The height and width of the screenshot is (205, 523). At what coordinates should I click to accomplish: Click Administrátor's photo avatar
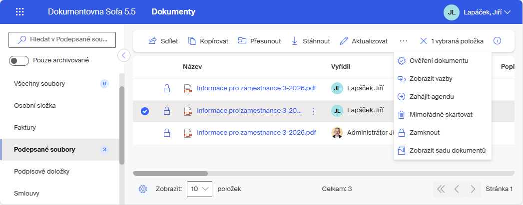(x=337, y=133)
